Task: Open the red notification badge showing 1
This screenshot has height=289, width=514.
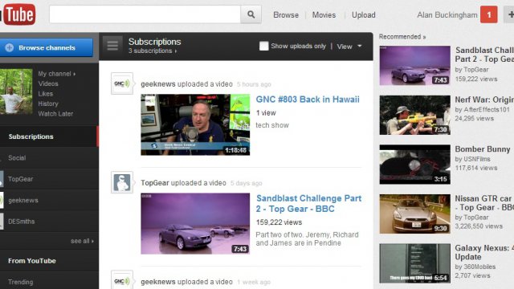Action: [489, 14]
